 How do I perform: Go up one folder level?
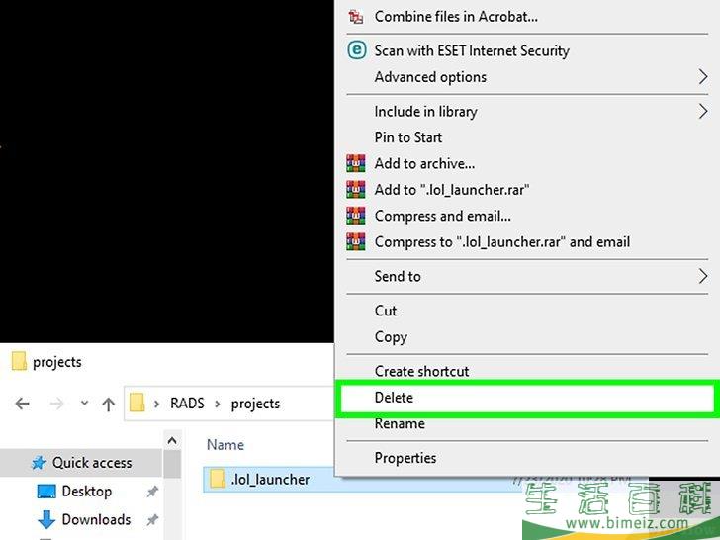pyautogui.click(x=109, y=405)
